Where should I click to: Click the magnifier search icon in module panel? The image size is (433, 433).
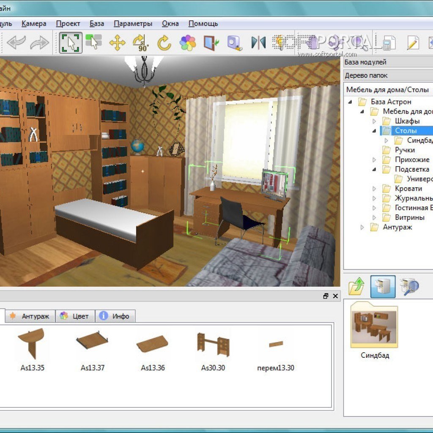409,287
